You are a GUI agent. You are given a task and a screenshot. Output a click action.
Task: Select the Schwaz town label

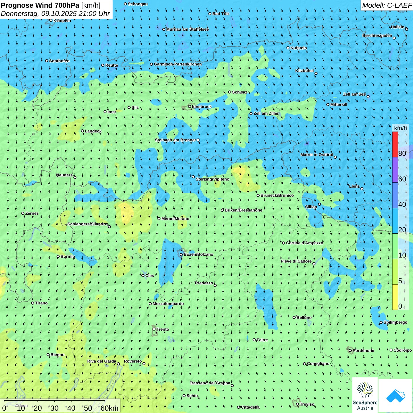(x=240, y=92)
